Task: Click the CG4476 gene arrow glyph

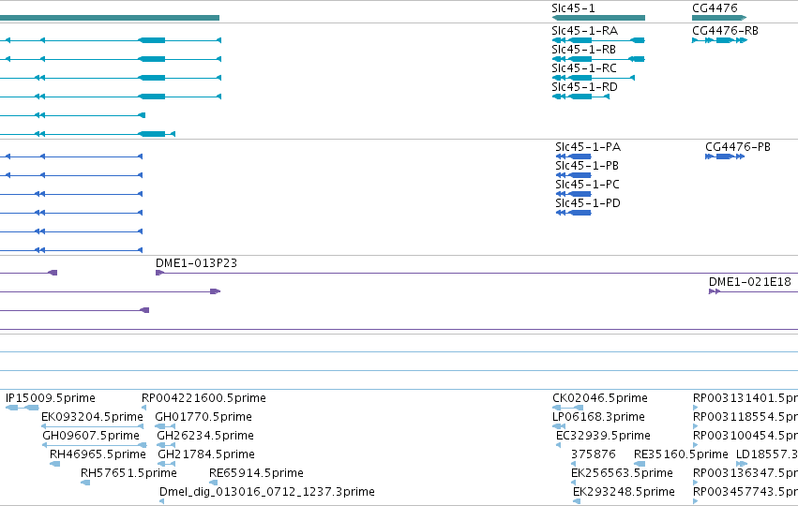Action: coord(719,18)
